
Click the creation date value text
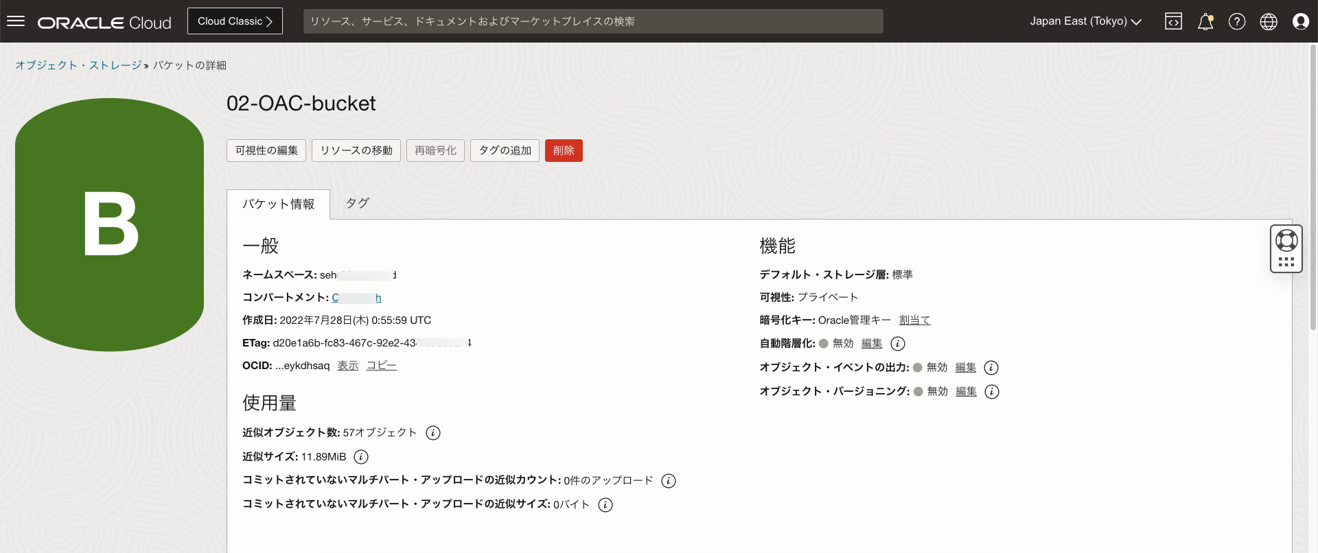pos(356,320)
